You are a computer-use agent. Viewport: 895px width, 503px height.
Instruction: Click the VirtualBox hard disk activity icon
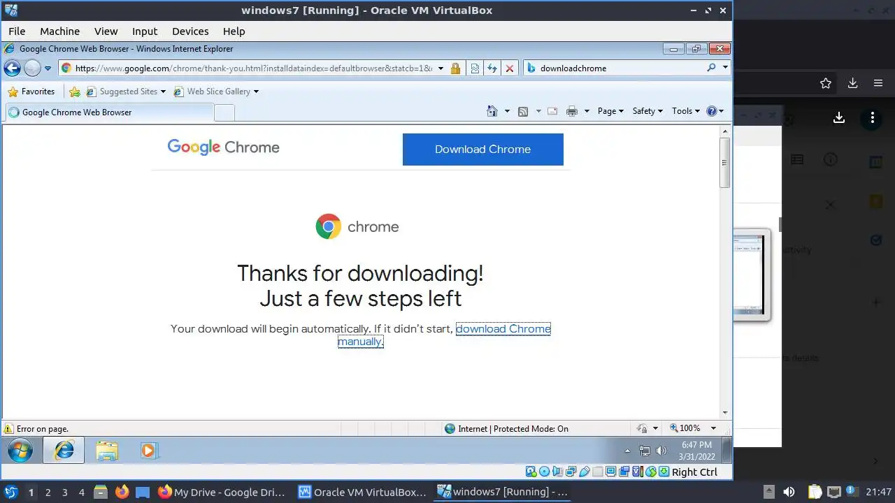click(x=531, y=472)
